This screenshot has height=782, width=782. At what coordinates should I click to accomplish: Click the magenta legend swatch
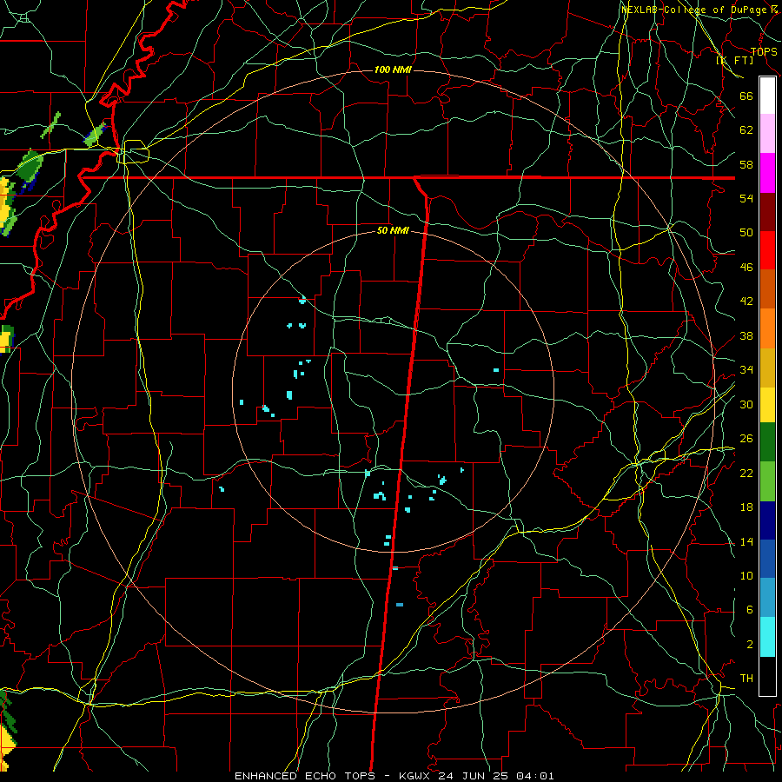click(x=767, y=173)
